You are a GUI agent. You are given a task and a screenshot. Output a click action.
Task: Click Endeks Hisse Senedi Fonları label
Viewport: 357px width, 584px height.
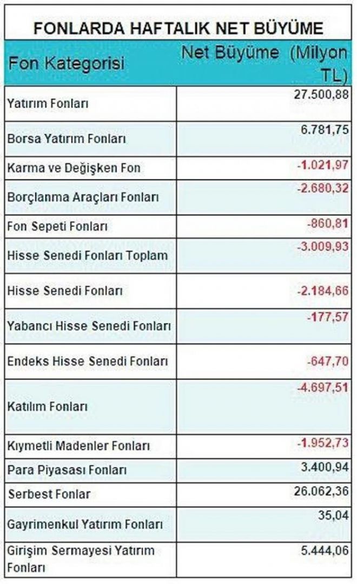(x=88, y=361)
